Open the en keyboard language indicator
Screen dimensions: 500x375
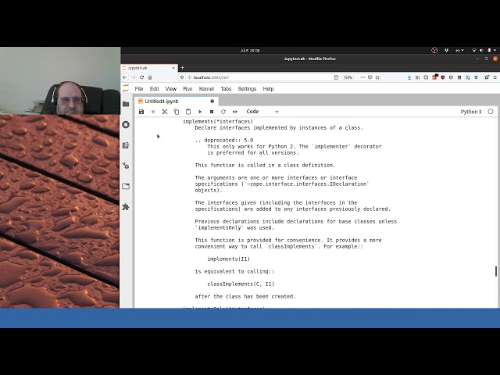(x=459, y=50)
